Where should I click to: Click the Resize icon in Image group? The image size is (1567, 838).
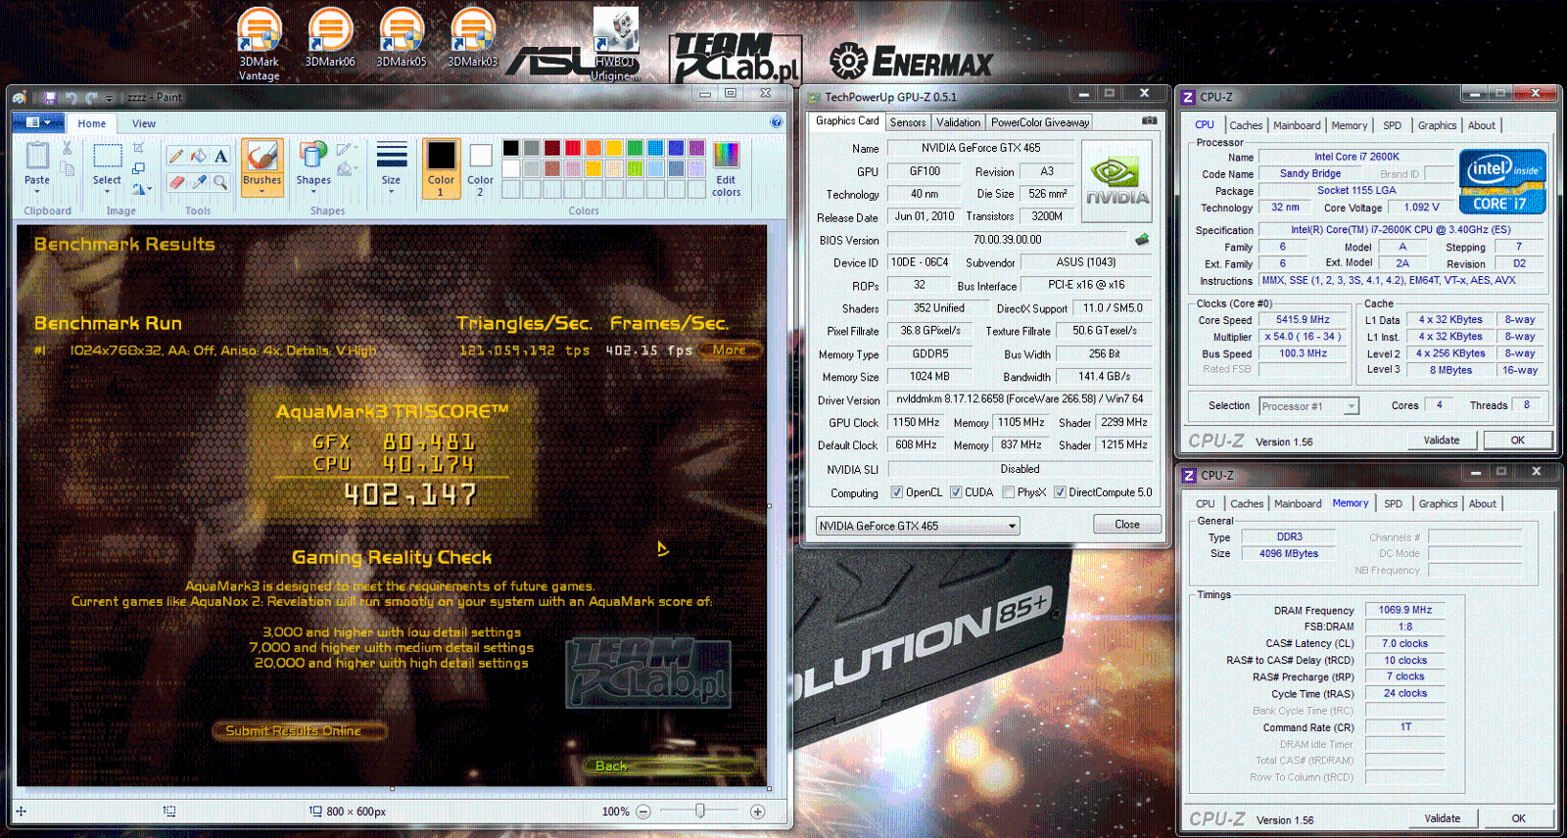pyautogui.click(x=138, y=168)
